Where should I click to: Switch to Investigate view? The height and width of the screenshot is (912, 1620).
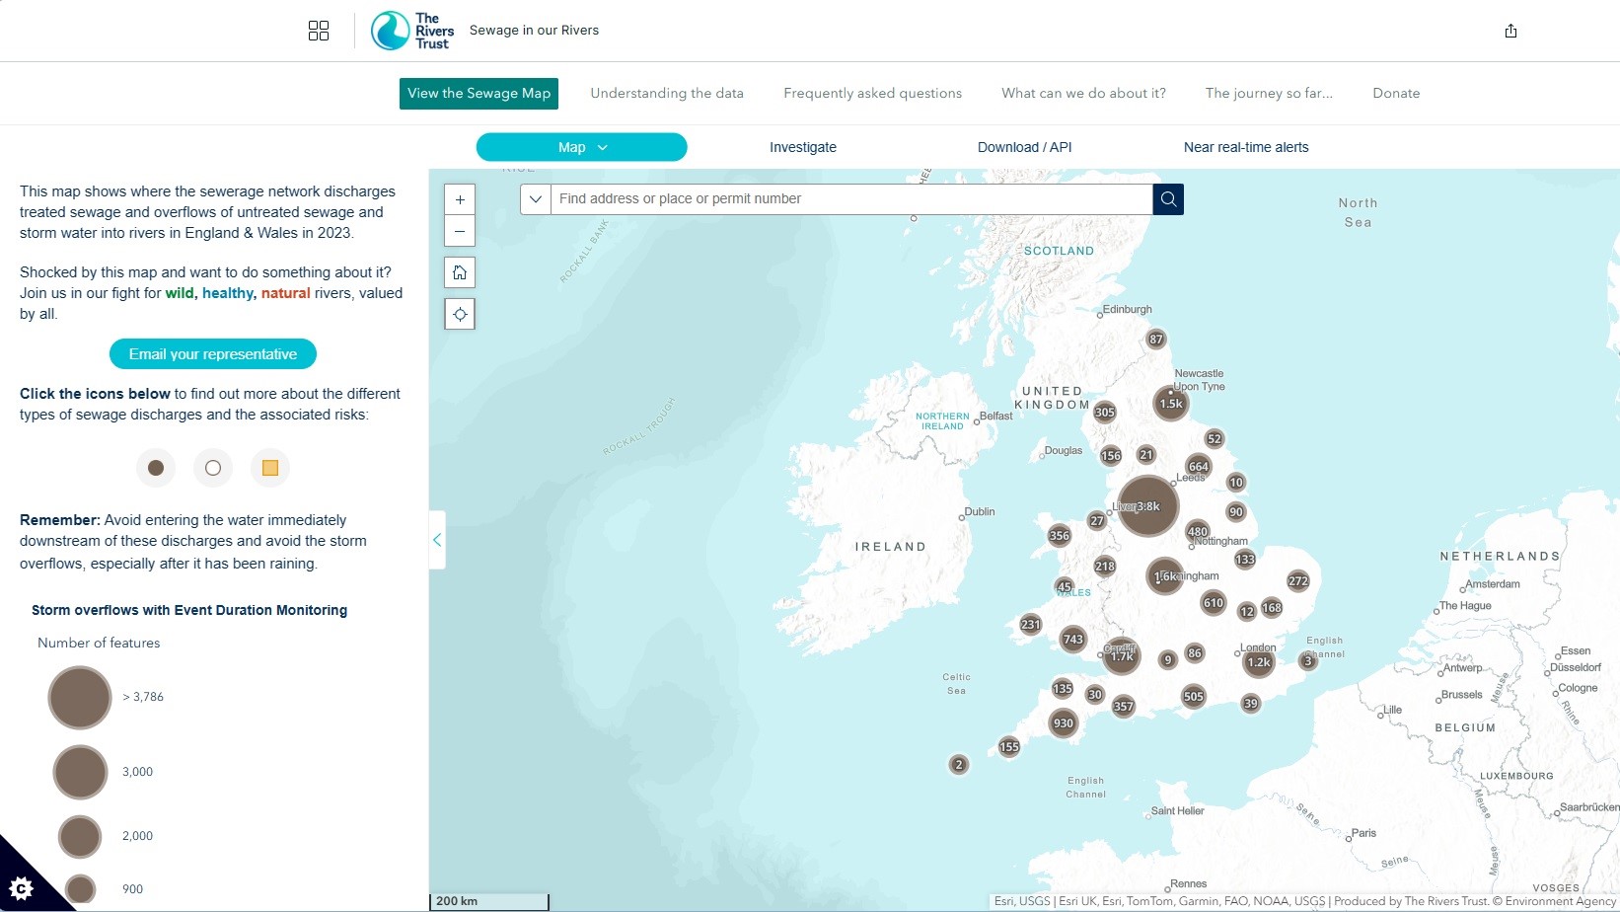[803, 147]
